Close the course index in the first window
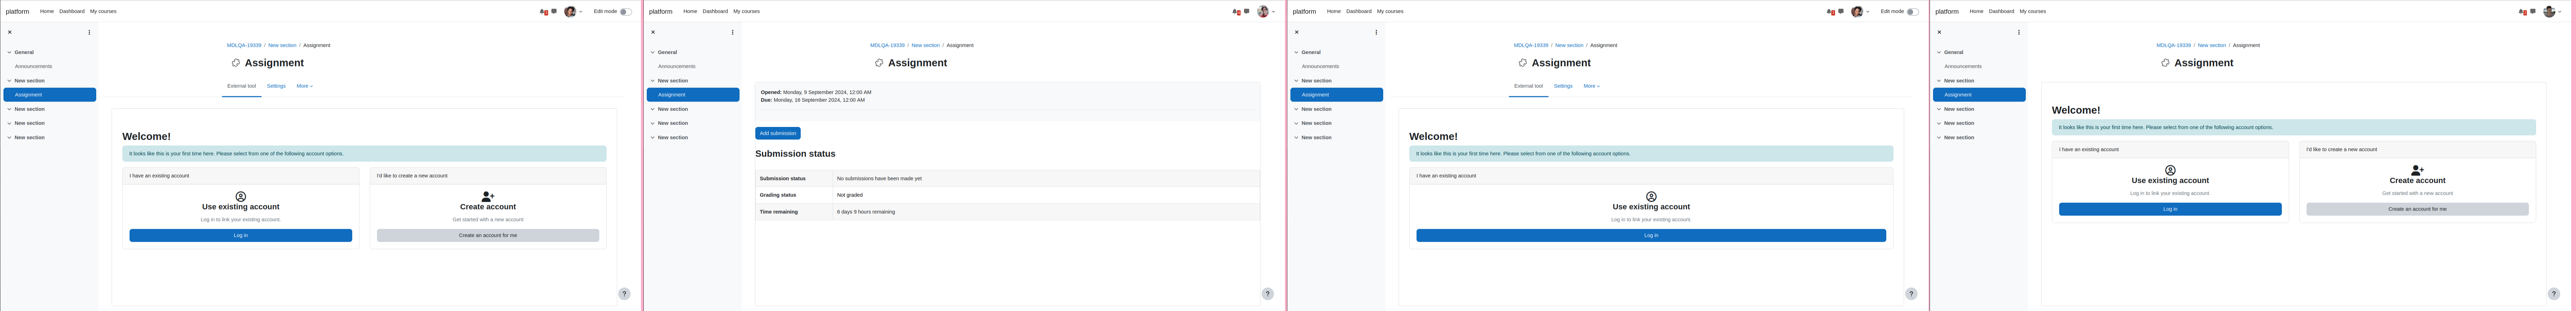 10,32
